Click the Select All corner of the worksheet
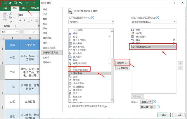Image resolution: width=187 pixels, height=119 pixels. click(x=3, y=38)
